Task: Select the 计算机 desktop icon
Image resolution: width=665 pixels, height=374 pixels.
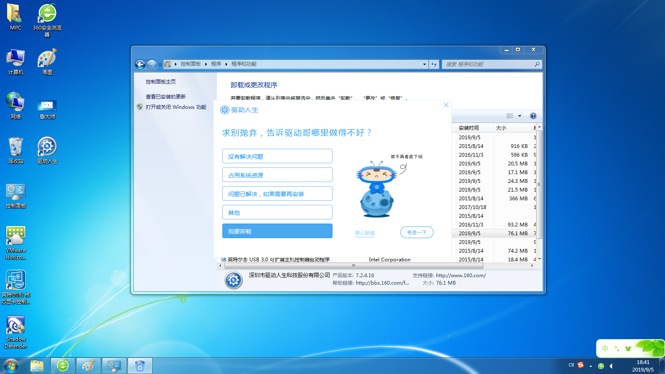Action: click(x=15, y=62)
